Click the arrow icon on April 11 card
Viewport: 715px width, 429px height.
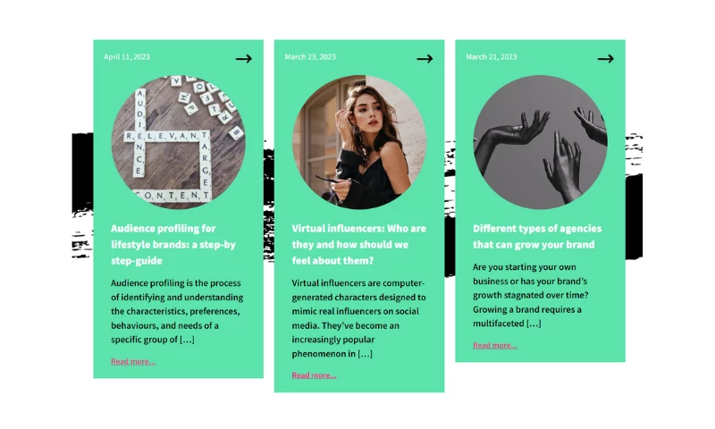243,58
